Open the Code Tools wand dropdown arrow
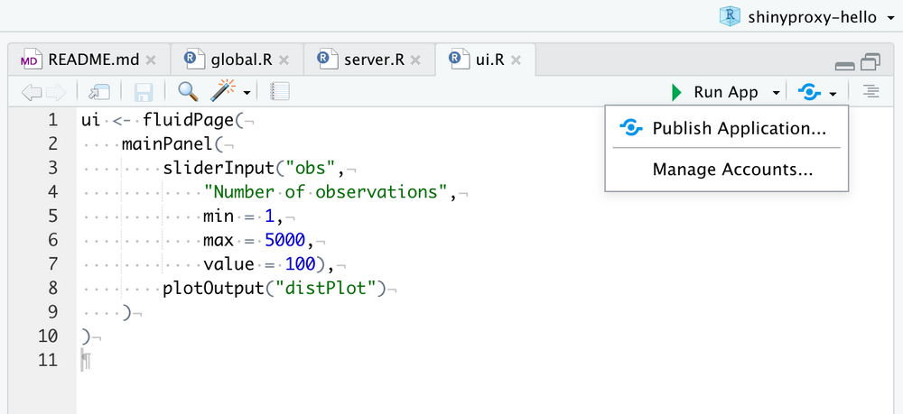Screen dimensions: 903x414 247,93
